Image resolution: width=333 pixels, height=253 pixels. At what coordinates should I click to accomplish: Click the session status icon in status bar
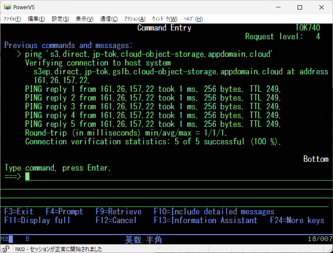6,249
